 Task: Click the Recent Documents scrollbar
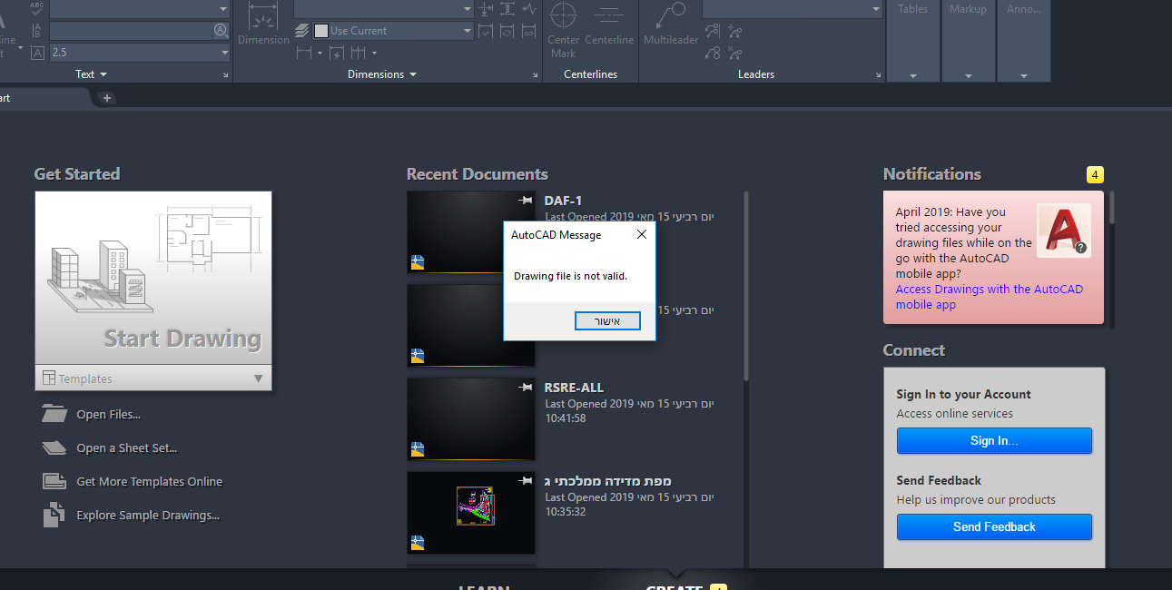click(746, 286)
